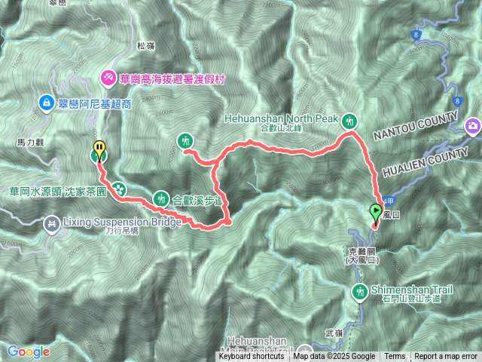Select the pink 華崗高海拔避暑渡假村 resort pin

108,78
